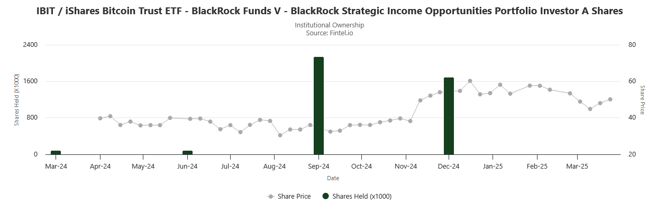Click the Shares Held (X1000) left axis label

[16, 99]
